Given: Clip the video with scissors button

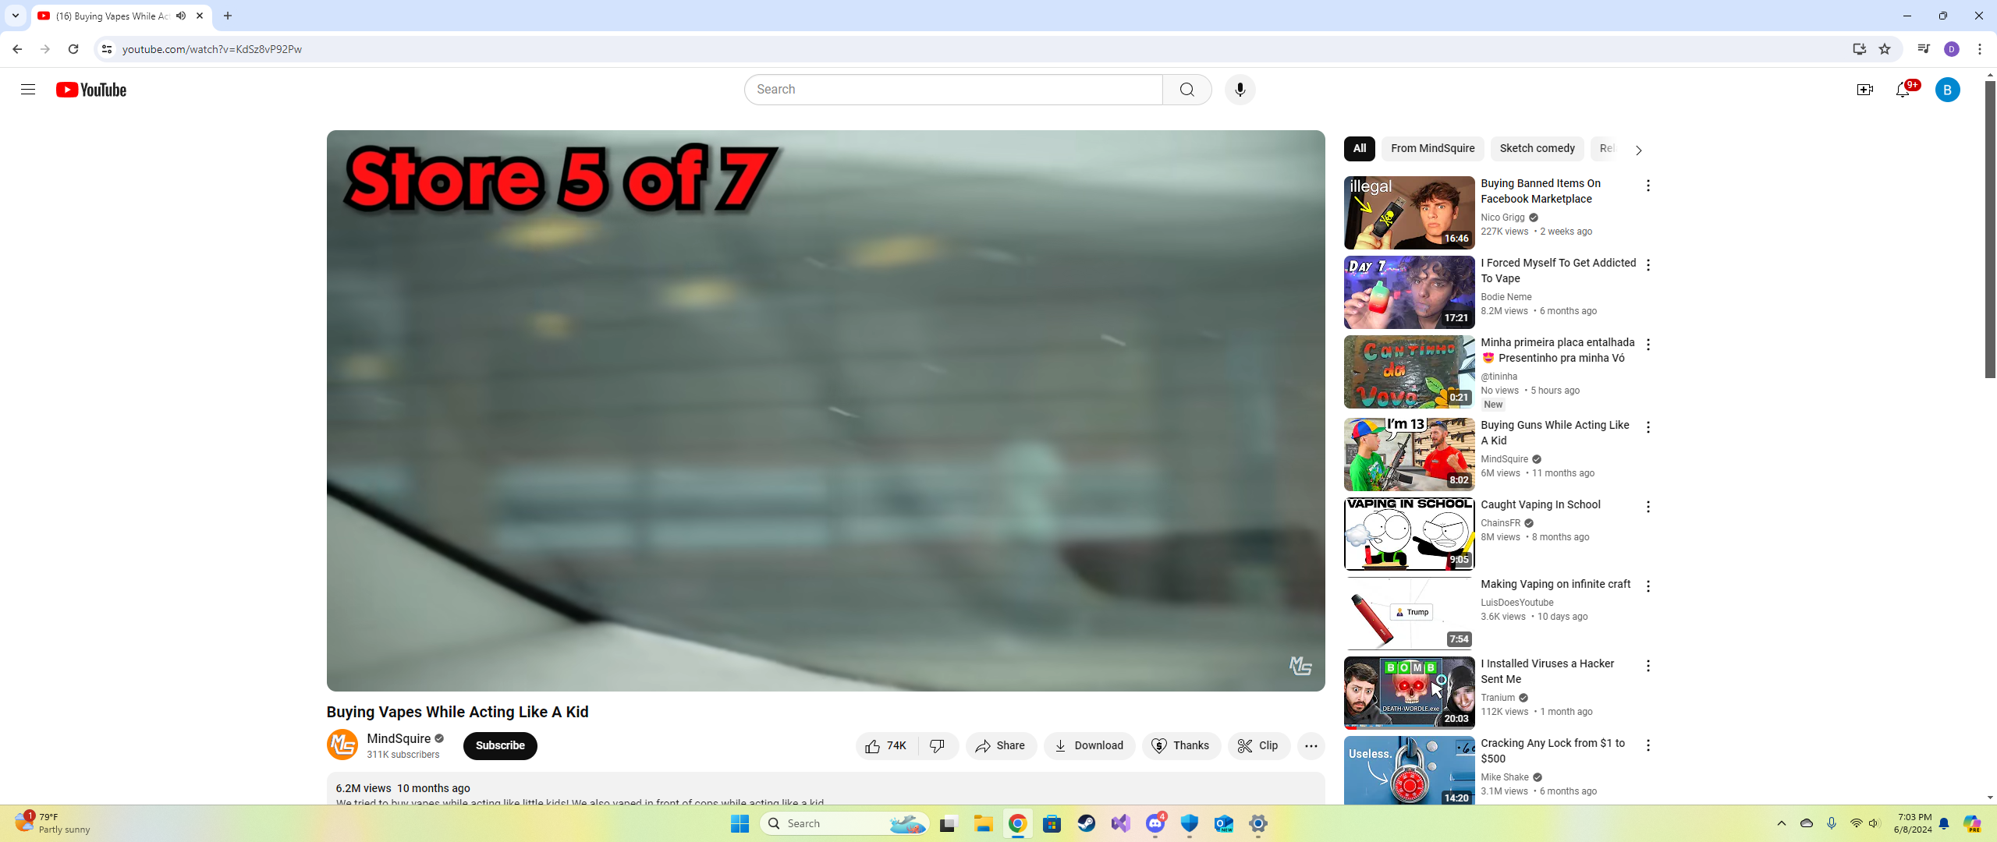Looking at the screenshot, I should click(x=1258, y=746).
